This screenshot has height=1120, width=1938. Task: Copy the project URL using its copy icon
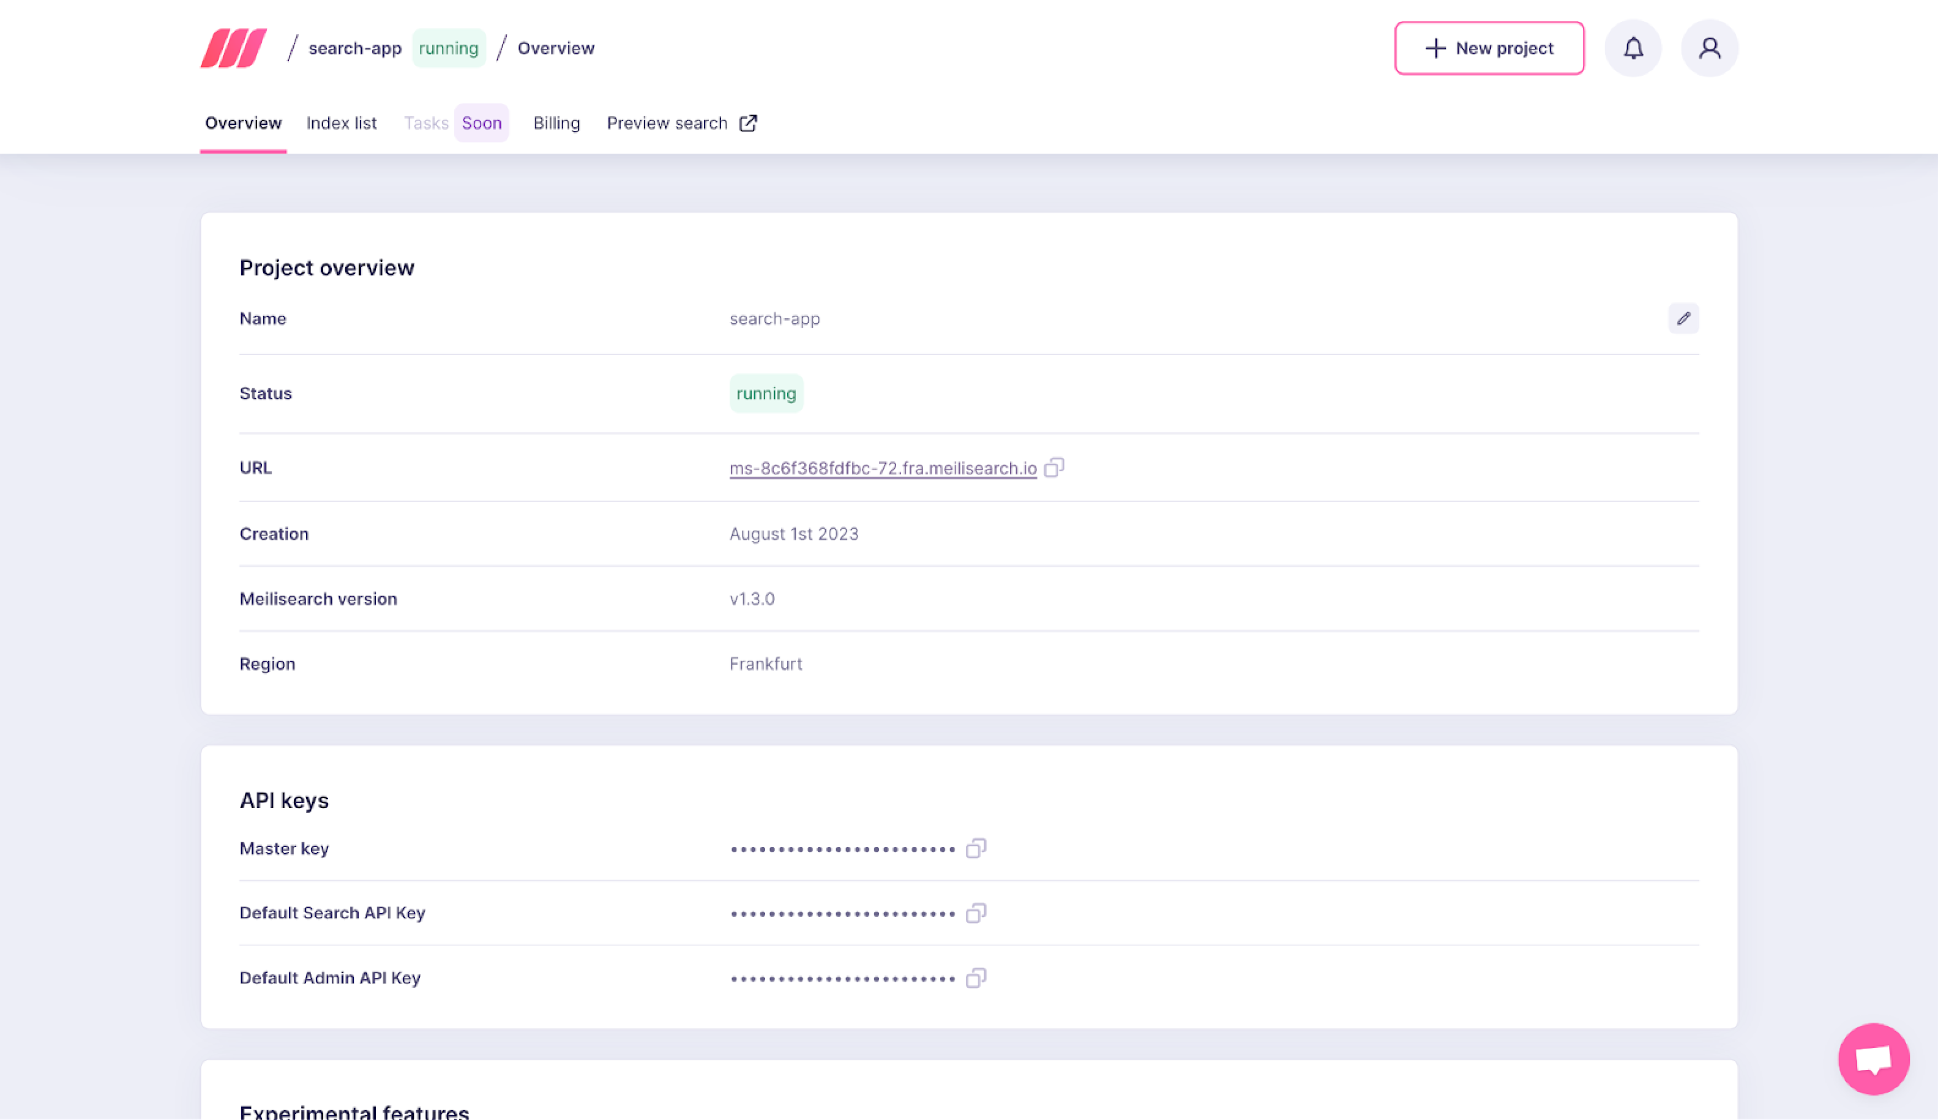point(1054,468)
